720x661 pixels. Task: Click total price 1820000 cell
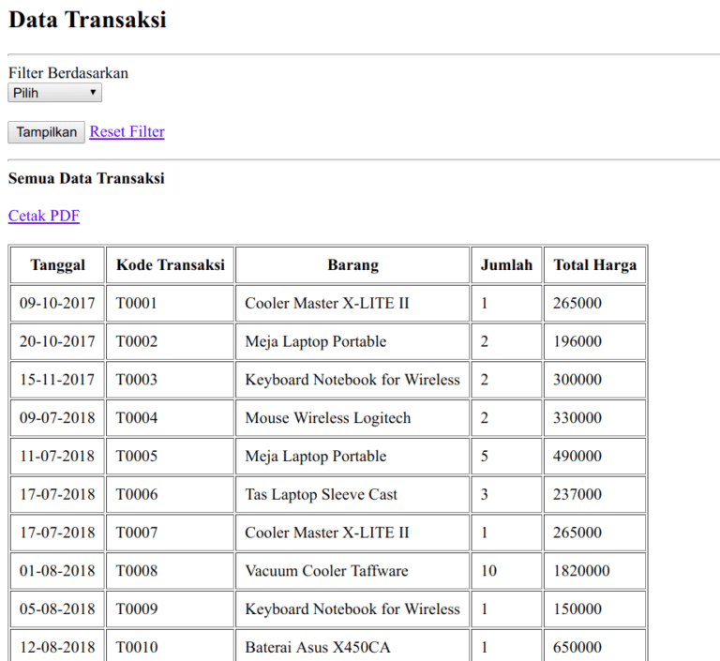pos(594,570)
